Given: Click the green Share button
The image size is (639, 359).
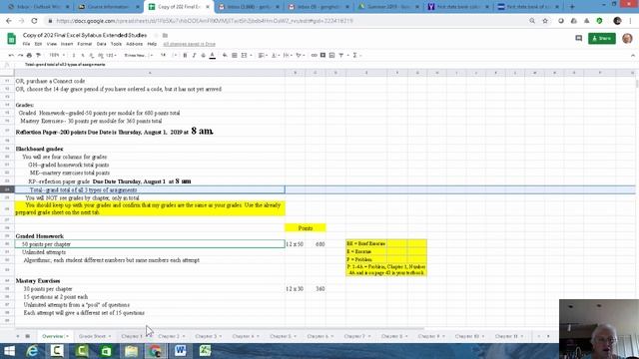Looking at the screenshot, I should [x=602, y=38].
